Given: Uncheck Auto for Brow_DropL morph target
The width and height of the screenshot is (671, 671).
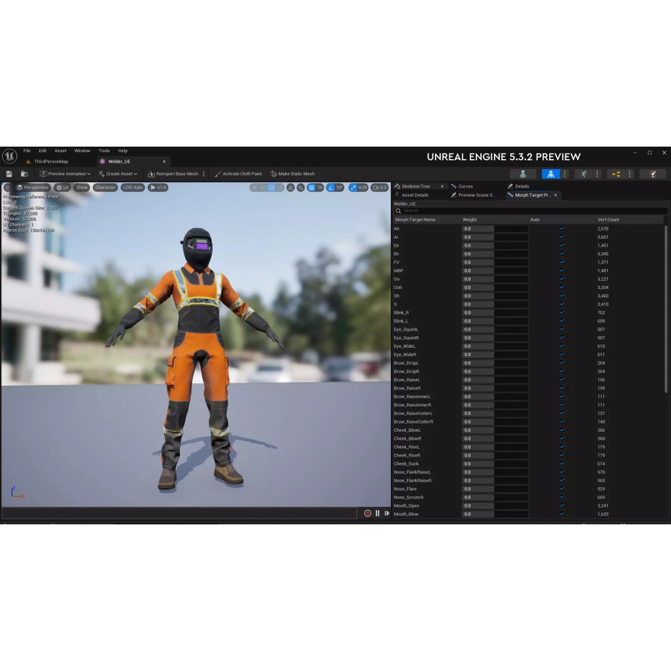Looking at the screenshot, I should click(562, 363).
